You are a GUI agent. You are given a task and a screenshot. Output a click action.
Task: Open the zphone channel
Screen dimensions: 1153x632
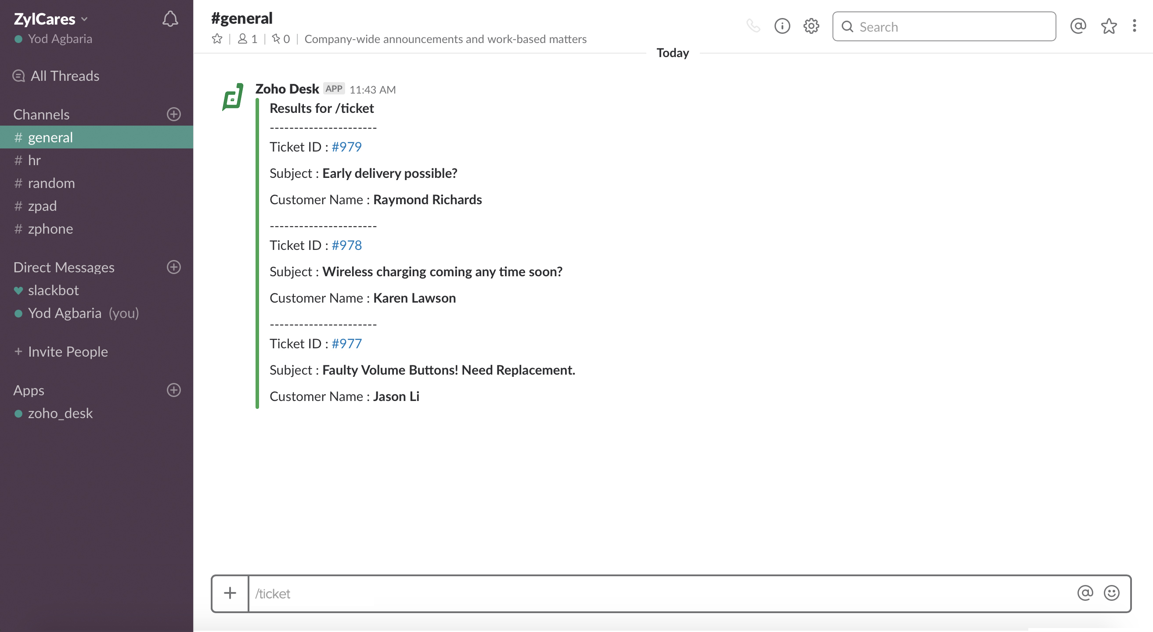[x=97, y=228]
